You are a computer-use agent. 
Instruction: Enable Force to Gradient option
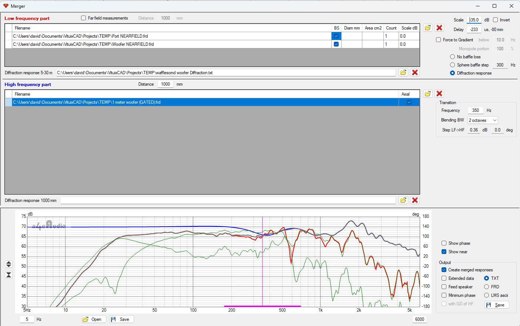[x=438, y=40]
